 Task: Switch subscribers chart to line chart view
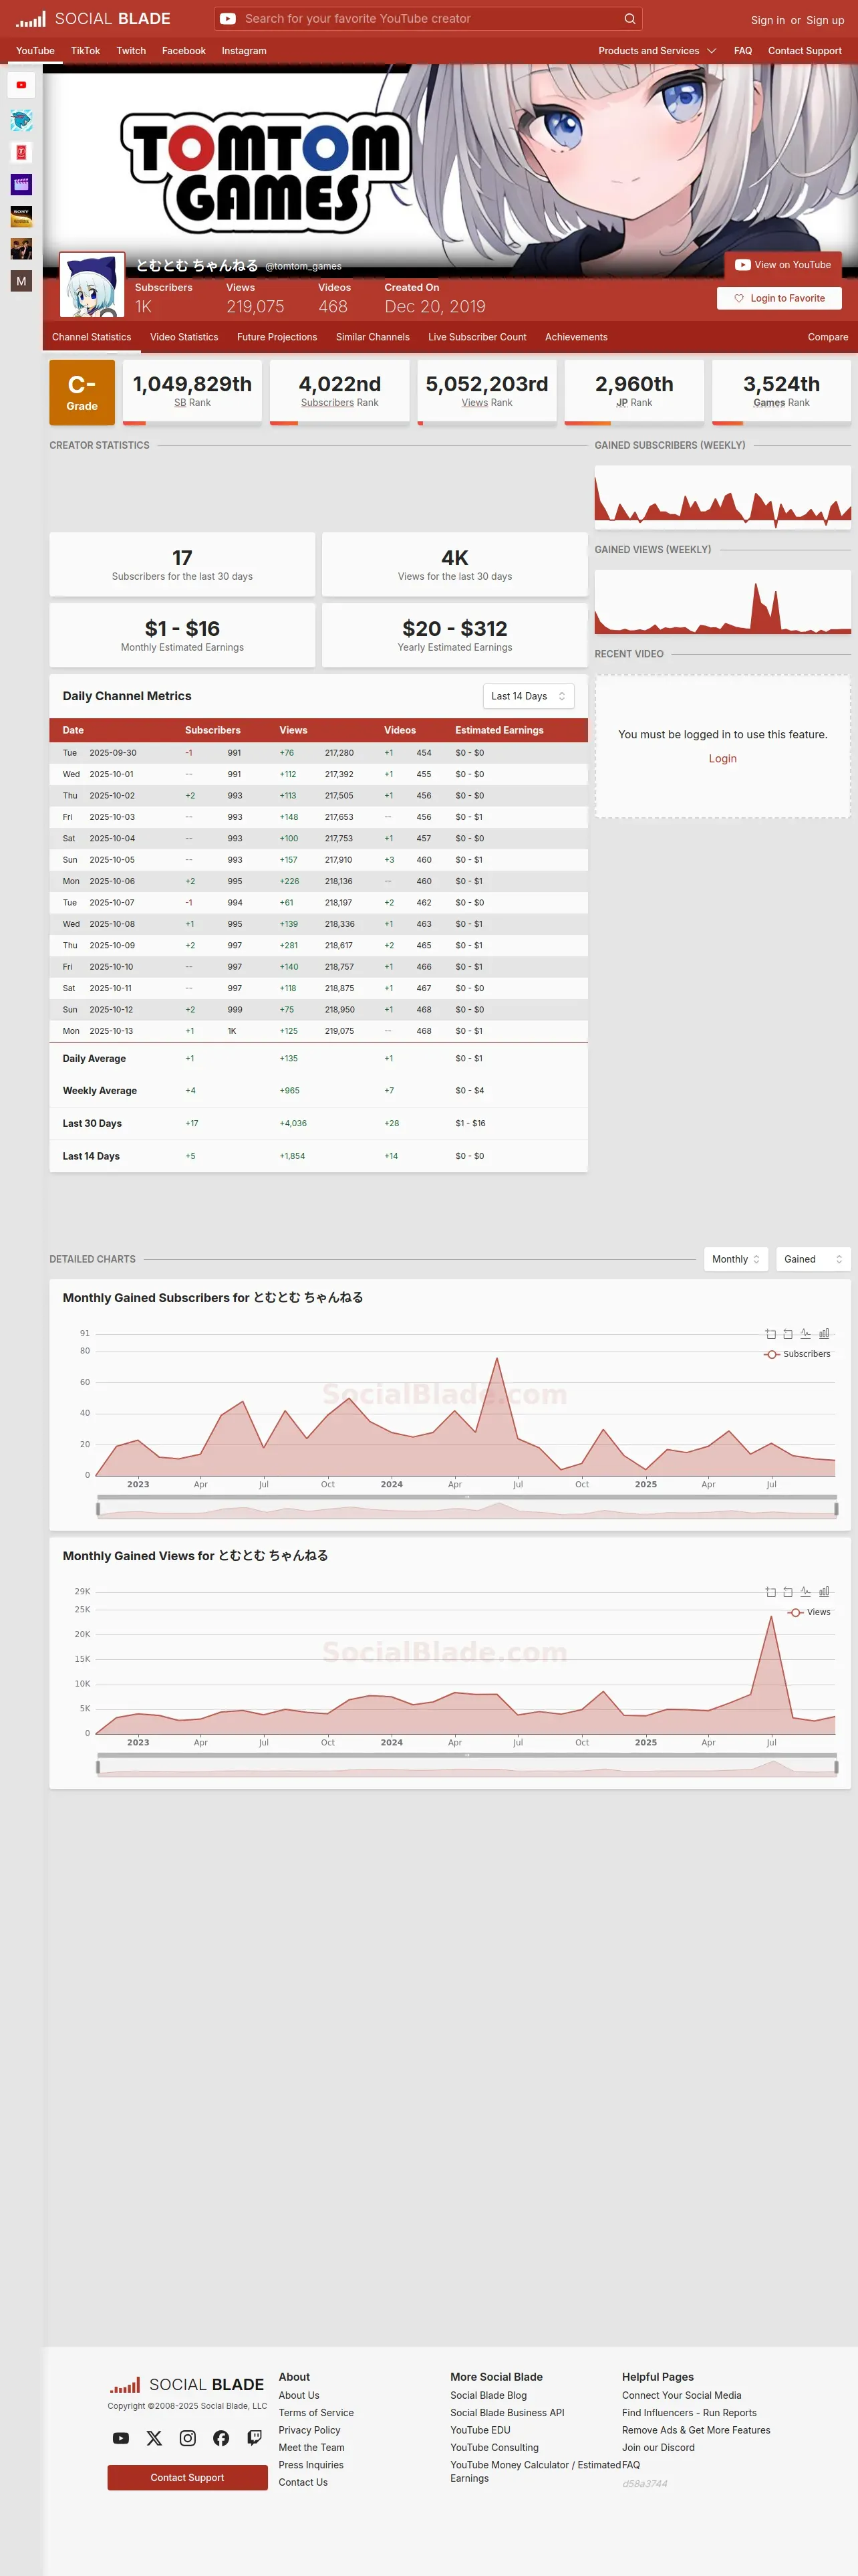click(805, 1333)
